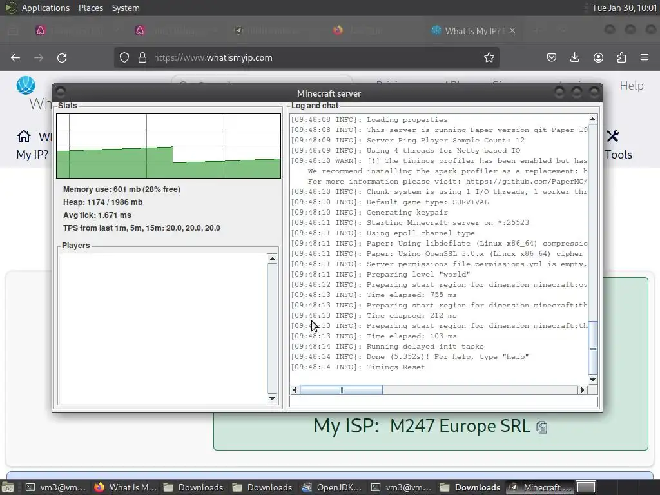
Task: Open the tracking protection shield icon
Action: [124, 57]
